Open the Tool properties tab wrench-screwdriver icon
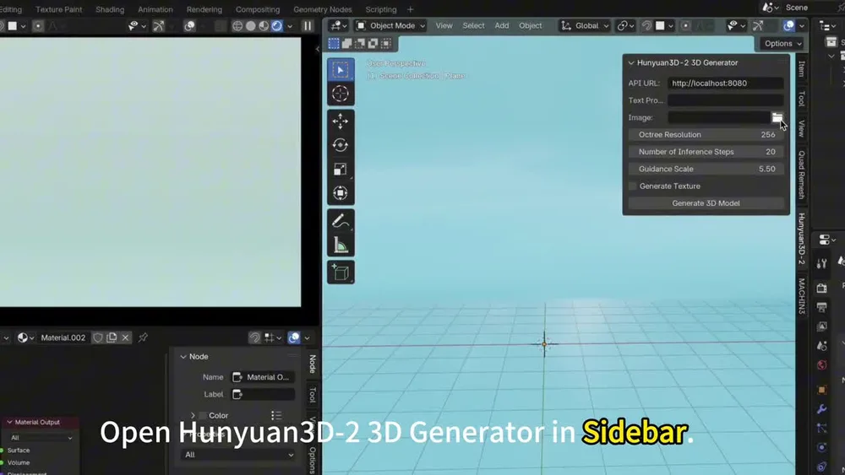The image size is (845, 475). (821, 263)
